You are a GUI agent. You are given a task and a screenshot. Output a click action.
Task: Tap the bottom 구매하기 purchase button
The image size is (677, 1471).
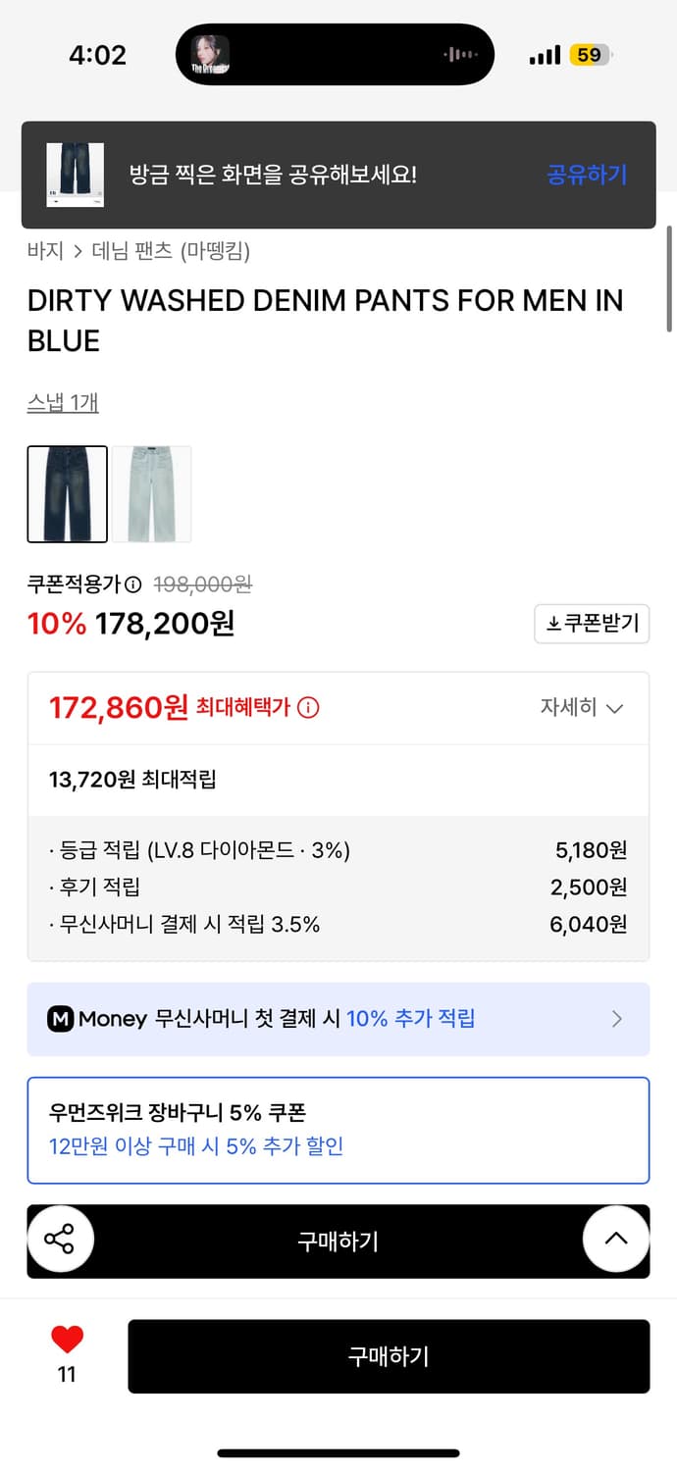pos(389,1356)
